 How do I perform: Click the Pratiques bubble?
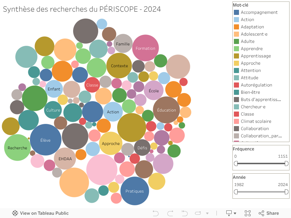(x=135, y=191)
